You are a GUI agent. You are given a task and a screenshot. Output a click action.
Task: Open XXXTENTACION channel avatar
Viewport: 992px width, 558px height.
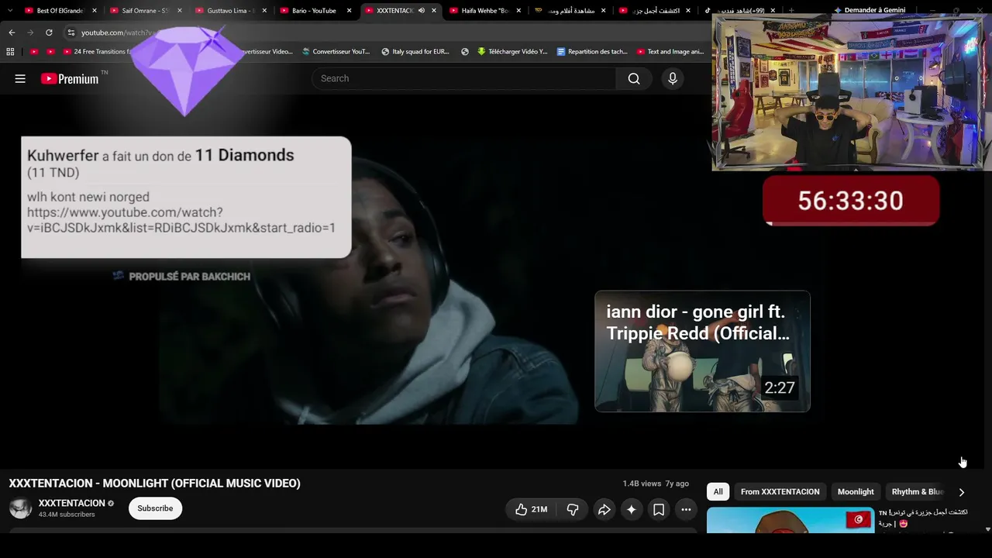click(20, 508)
